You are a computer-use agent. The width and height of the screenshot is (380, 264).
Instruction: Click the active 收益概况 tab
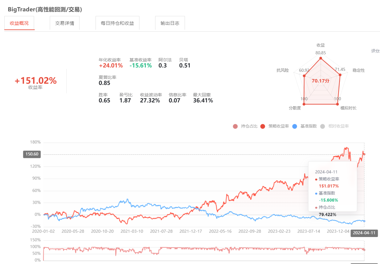click(19, 23)
